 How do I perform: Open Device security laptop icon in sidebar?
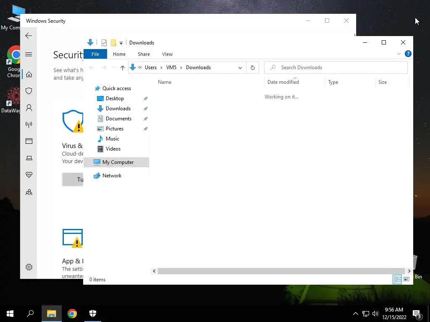click(29, 158)
